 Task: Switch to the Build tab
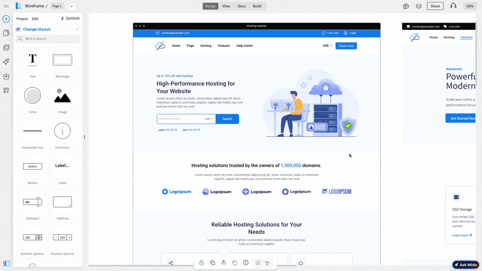[x=257, y=6]
